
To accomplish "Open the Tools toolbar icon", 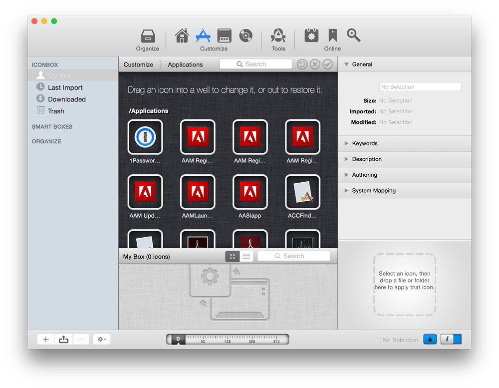I will pos(278,35).
